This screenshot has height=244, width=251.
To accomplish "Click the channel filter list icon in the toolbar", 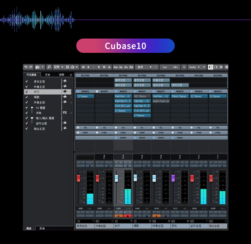I will tap(67, 67).
